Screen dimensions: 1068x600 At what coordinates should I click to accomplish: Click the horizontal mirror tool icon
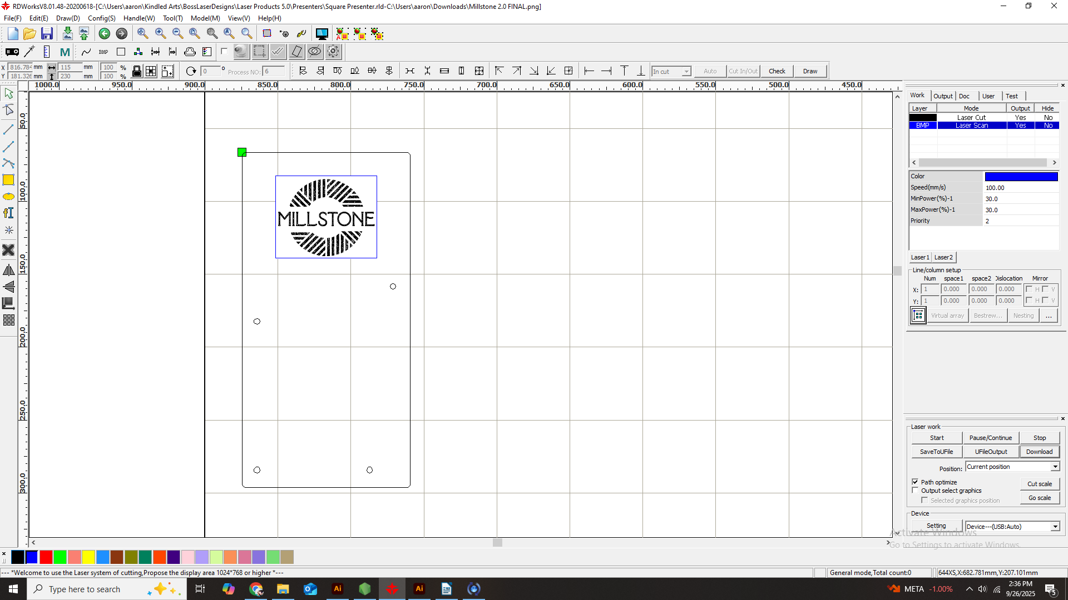click(8, 271)
